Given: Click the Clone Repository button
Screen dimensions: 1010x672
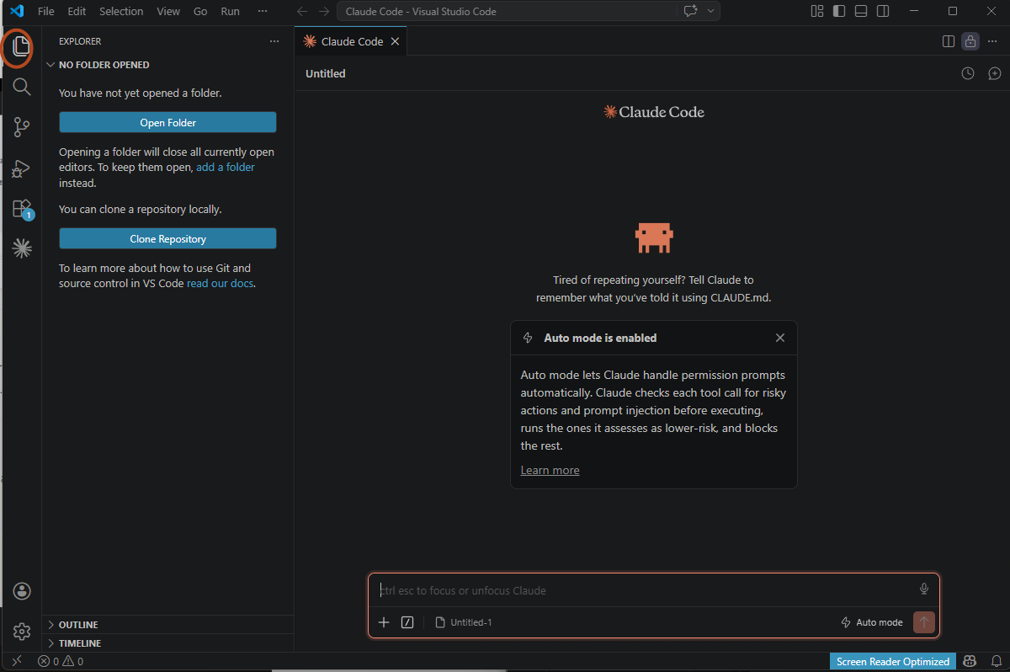Looking at the screenshot, I should coord(167,238).
